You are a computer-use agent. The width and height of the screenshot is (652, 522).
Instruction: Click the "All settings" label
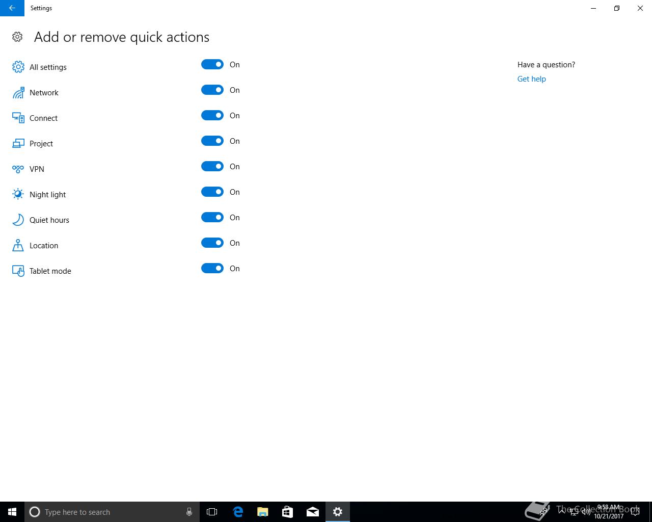coord(48,67)
